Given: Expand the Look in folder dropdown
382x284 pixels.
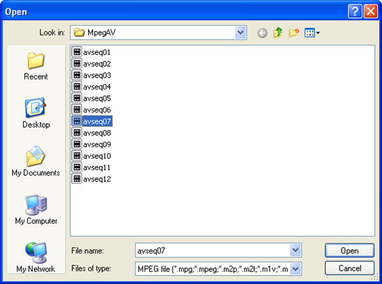Looking at the screenshot, I should click(241, 33).
